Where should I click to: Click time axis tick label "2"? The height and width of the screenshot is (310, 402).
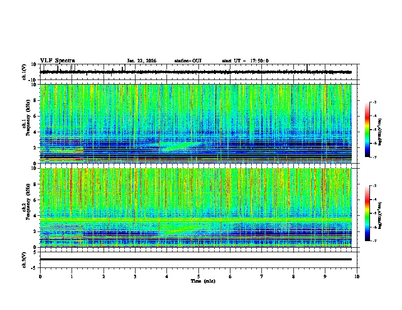[x=104, y=277]
